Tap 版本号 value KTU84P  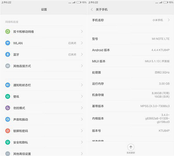click(164, 131)
